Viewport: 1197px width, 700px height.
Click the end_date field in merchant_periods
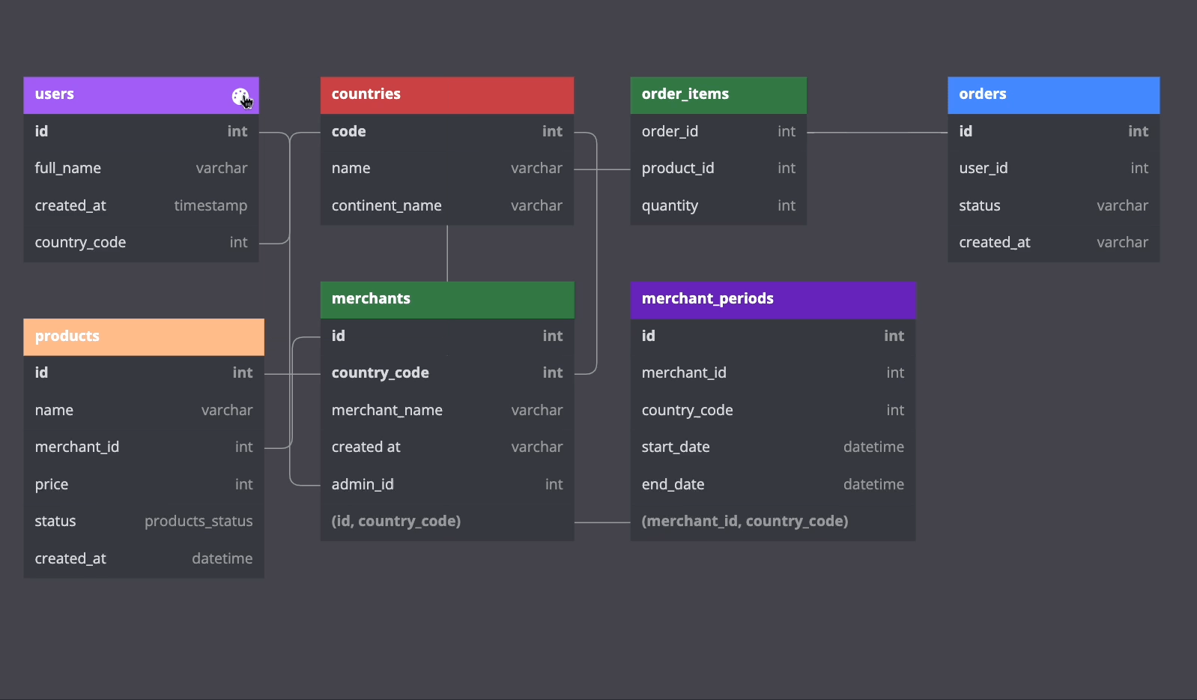(773, 485)
